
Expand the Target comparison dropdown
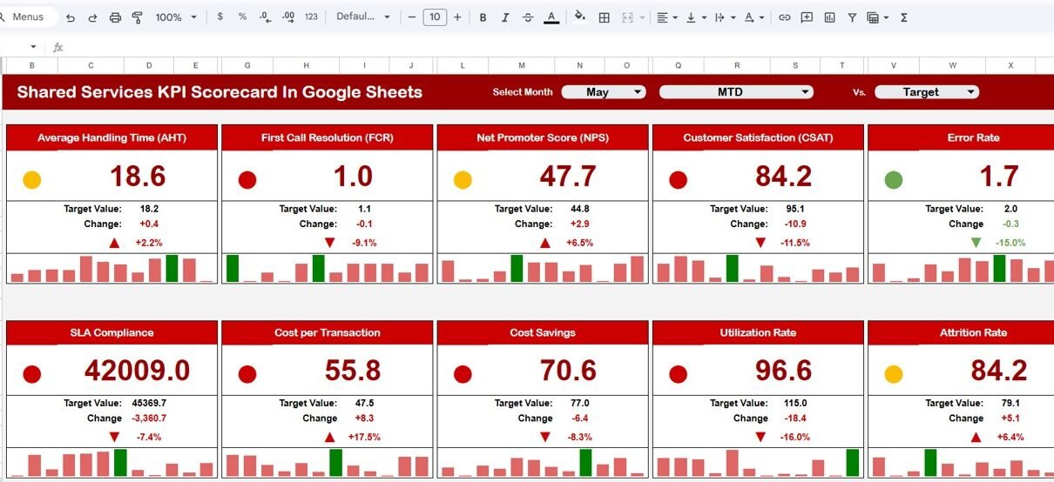tap(926, 92)
